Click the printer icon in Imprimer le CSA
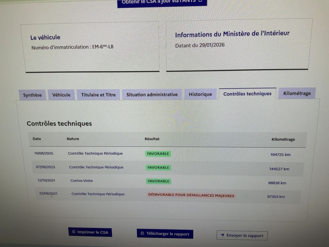 [x=73, y=232]
